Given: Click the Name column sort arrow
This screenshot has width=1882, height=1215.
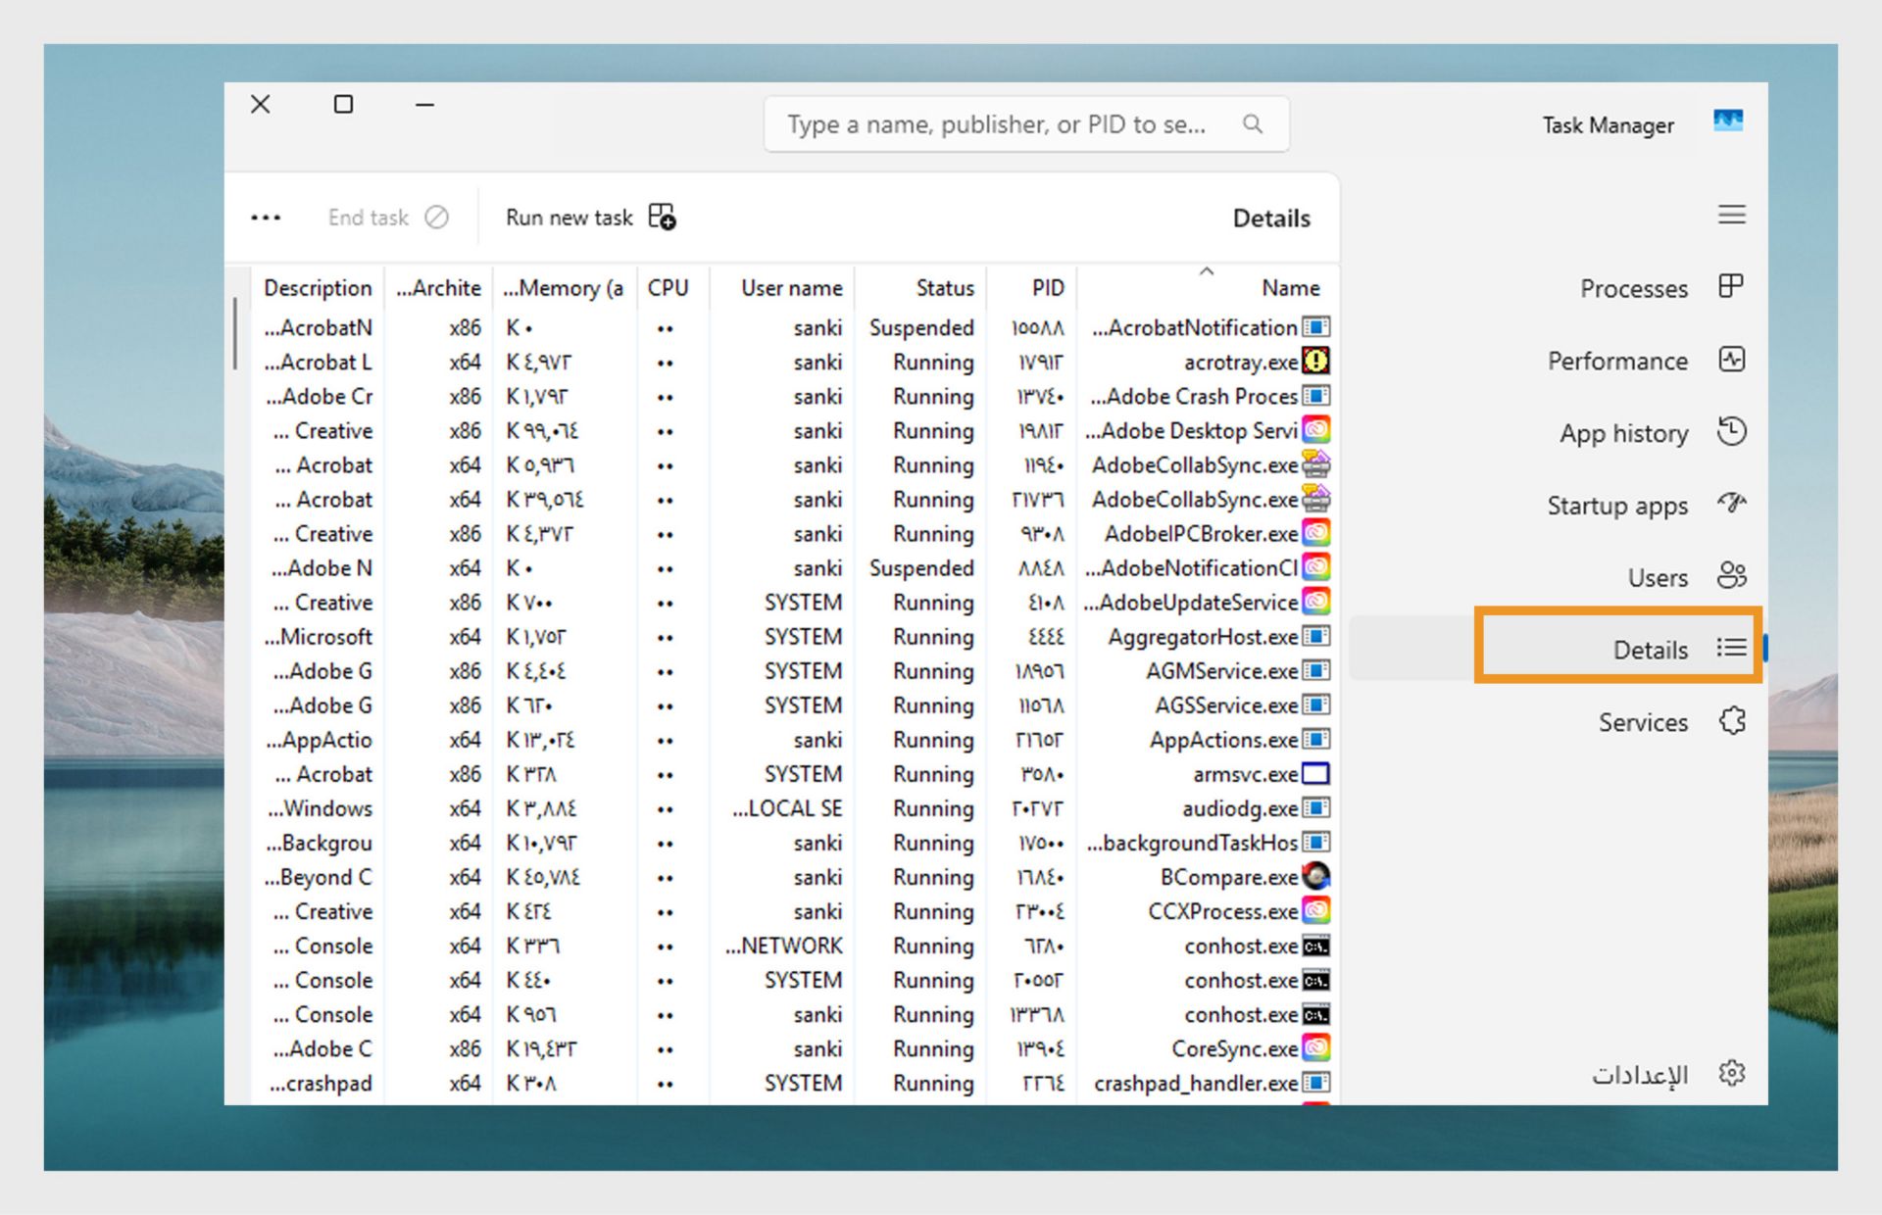Looking at the screenshot, I should (x=1207, y=271).
